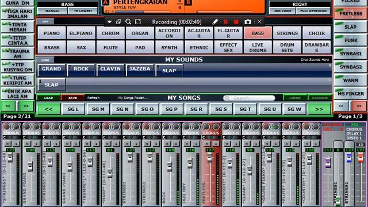
Task: Select the DRUM SETS sound category
Action: point(287,47)
